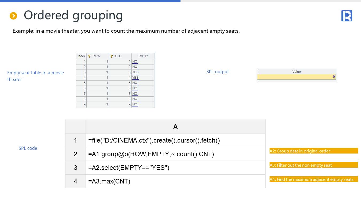Select the A2.select EMPTY=="YES" code cell
361x203 pixels.
tap(175, 168)
